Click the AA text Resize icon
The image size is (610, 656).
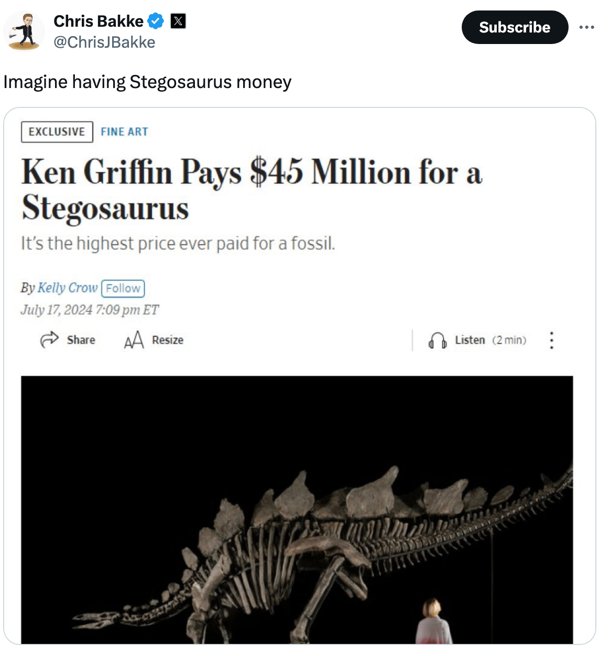click(134, 340)
